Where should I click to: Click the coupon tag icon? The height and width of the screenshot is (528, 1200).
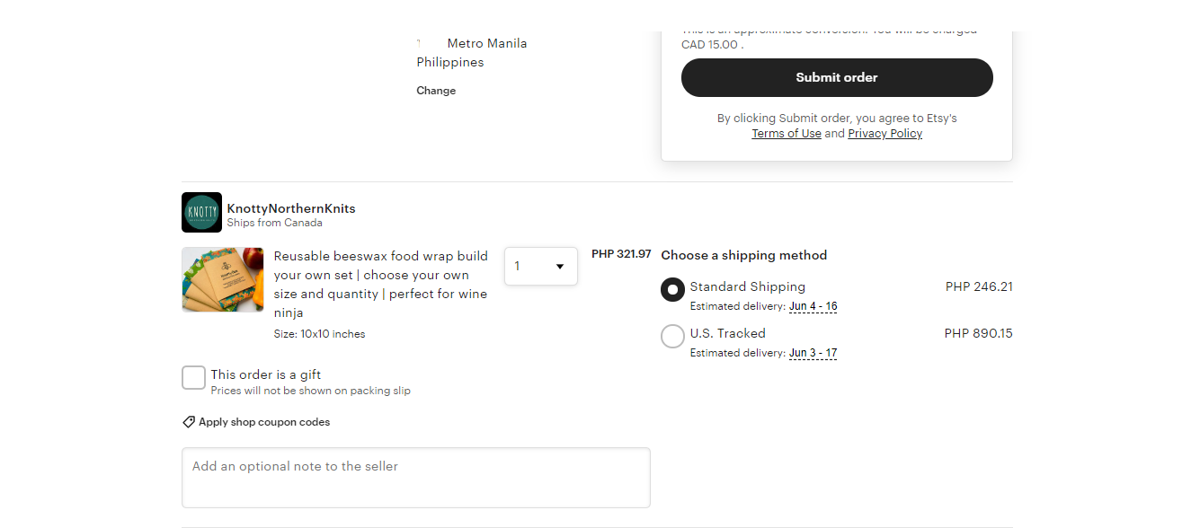tap(189, 422)
